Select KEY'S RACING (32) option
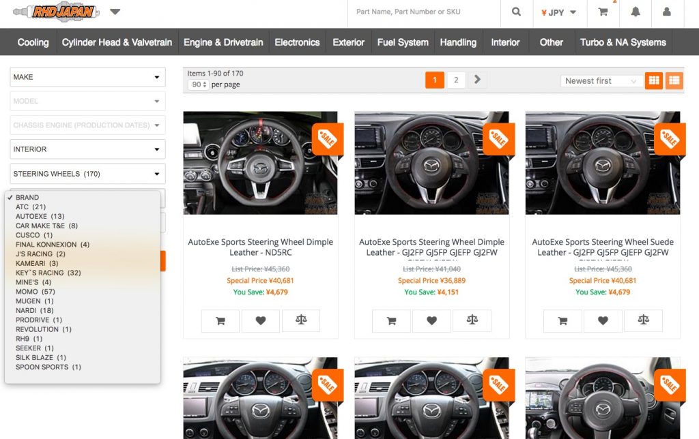699x439 pixels. (x=83, y=273)
